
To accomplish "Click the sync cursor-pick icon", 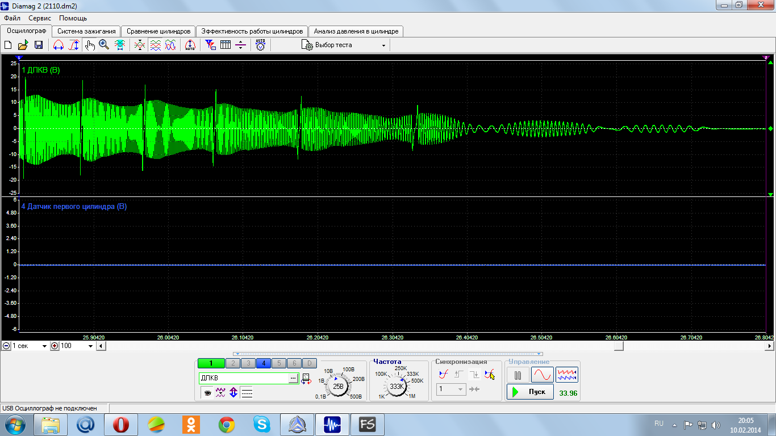I will (x=490, y=375).
